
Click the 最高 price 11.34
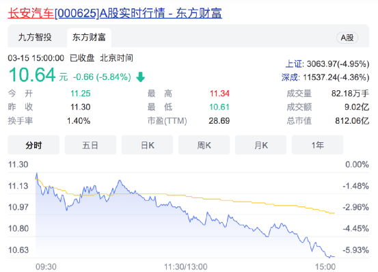tap(219, 94)
